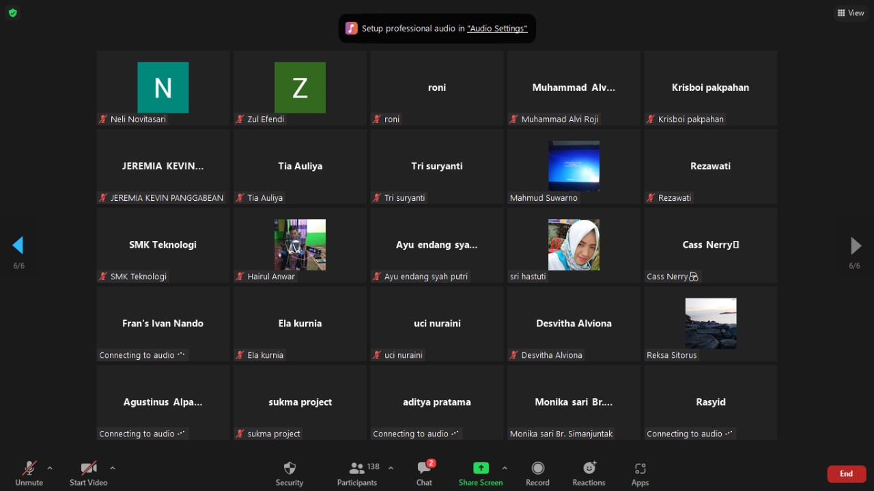Select Hairul Anwar's participant tile

click(x=300, y=245)
